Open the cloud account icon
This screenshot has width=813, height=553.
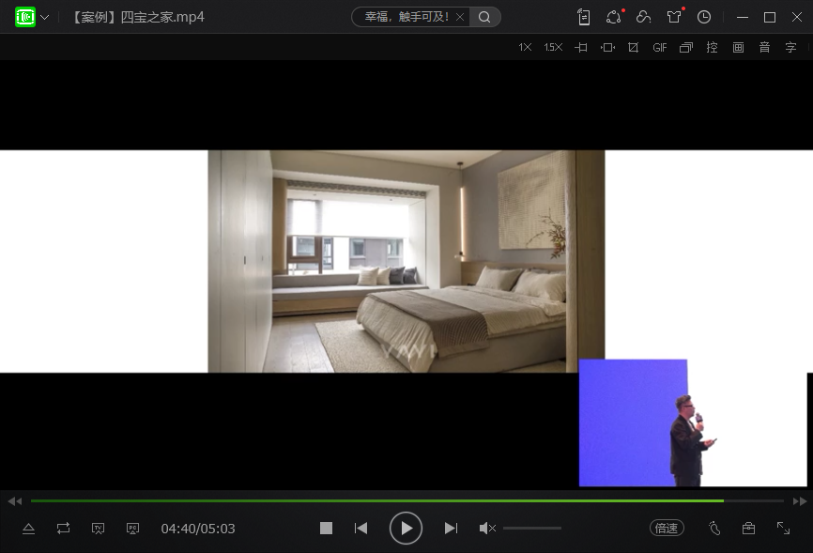pos(643,17)
